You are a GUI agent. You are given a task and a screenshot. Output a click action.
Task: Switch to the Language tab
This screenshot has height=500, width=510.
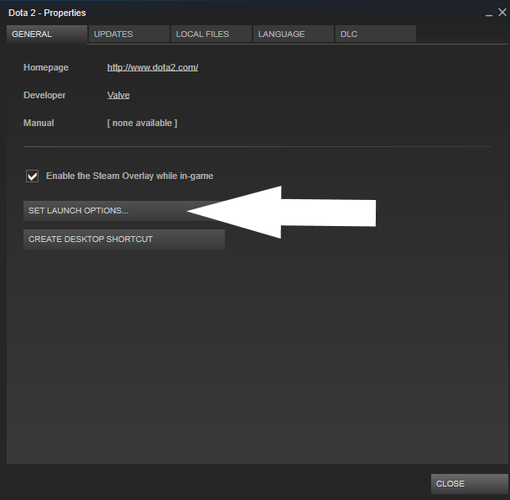tap(294, 34)
